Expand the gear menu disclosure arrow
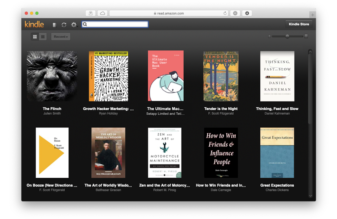 click(x=78, y=26)
